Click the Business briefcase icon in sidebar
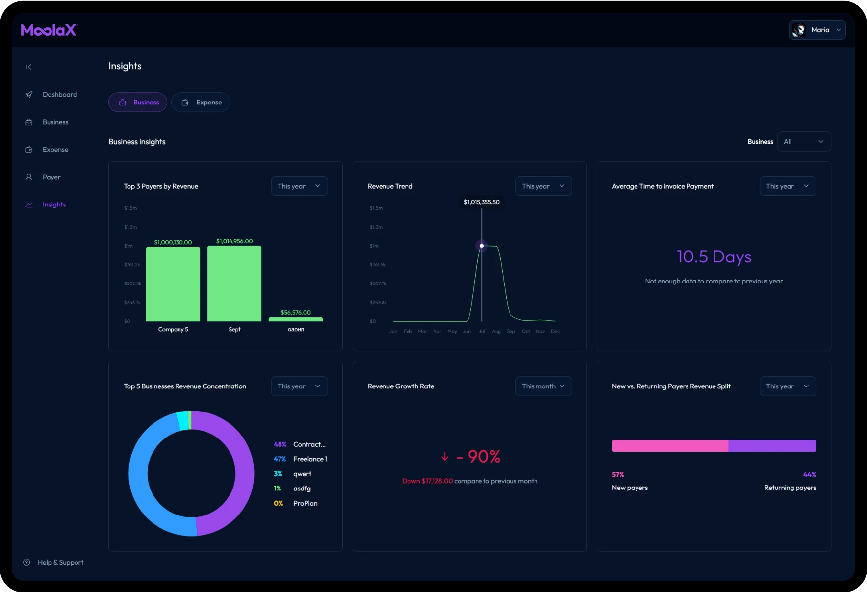Viewport: 867px width, 592px height. coord(29,122)
